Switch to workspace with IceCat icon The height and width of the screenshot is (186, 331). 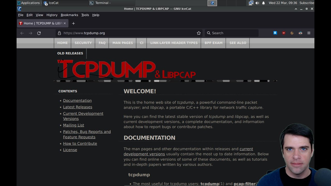[212, 3]
